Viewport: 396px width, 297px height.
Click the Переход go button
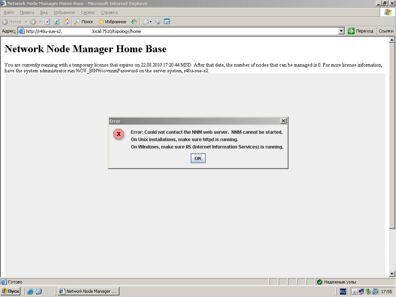click(x=360, y=31)
